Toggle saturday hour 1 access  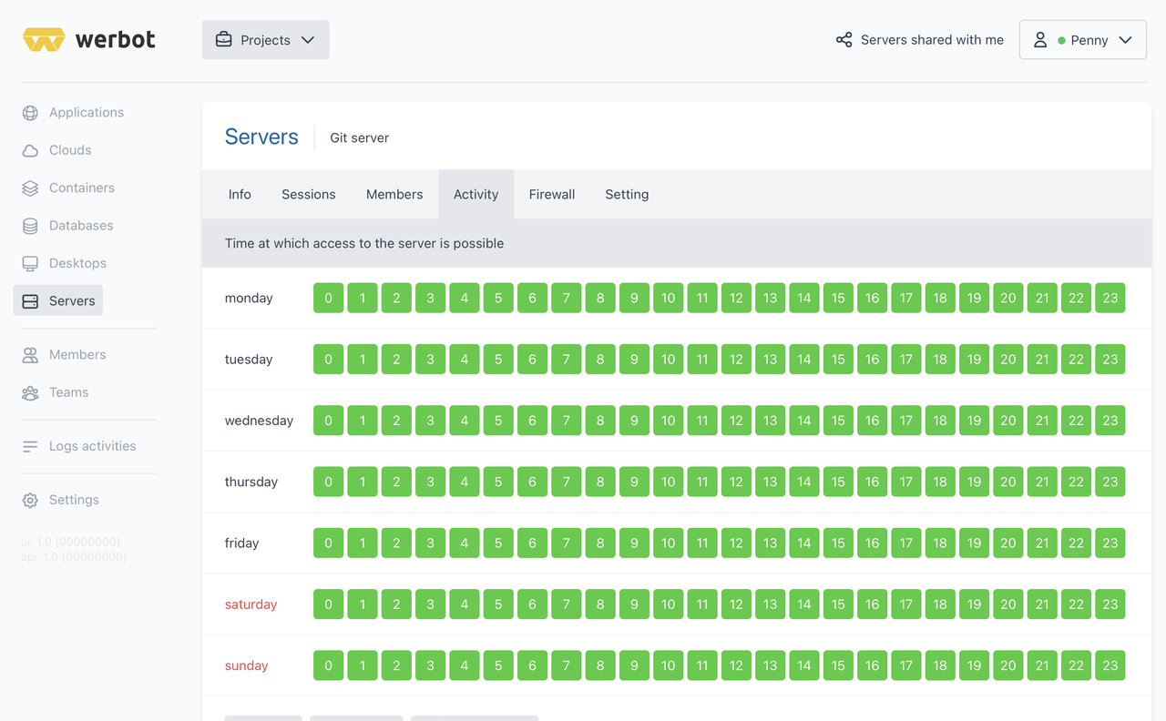tap(363, 604)
